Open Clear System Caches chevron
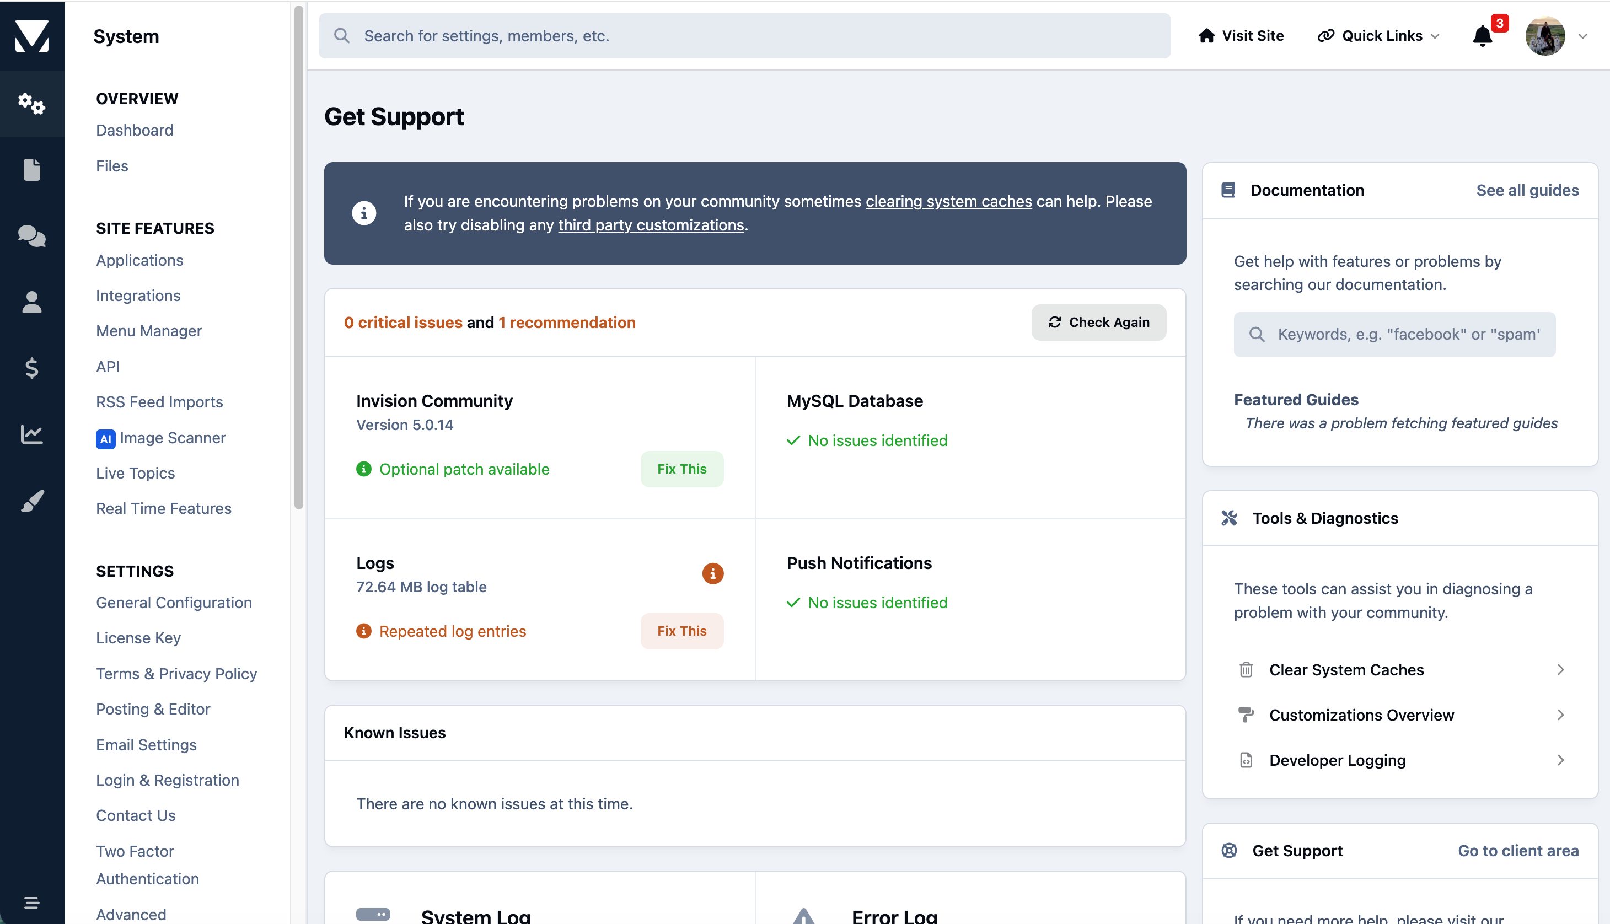Viewport: 1610px width, 924px height. click(1560, 670)
